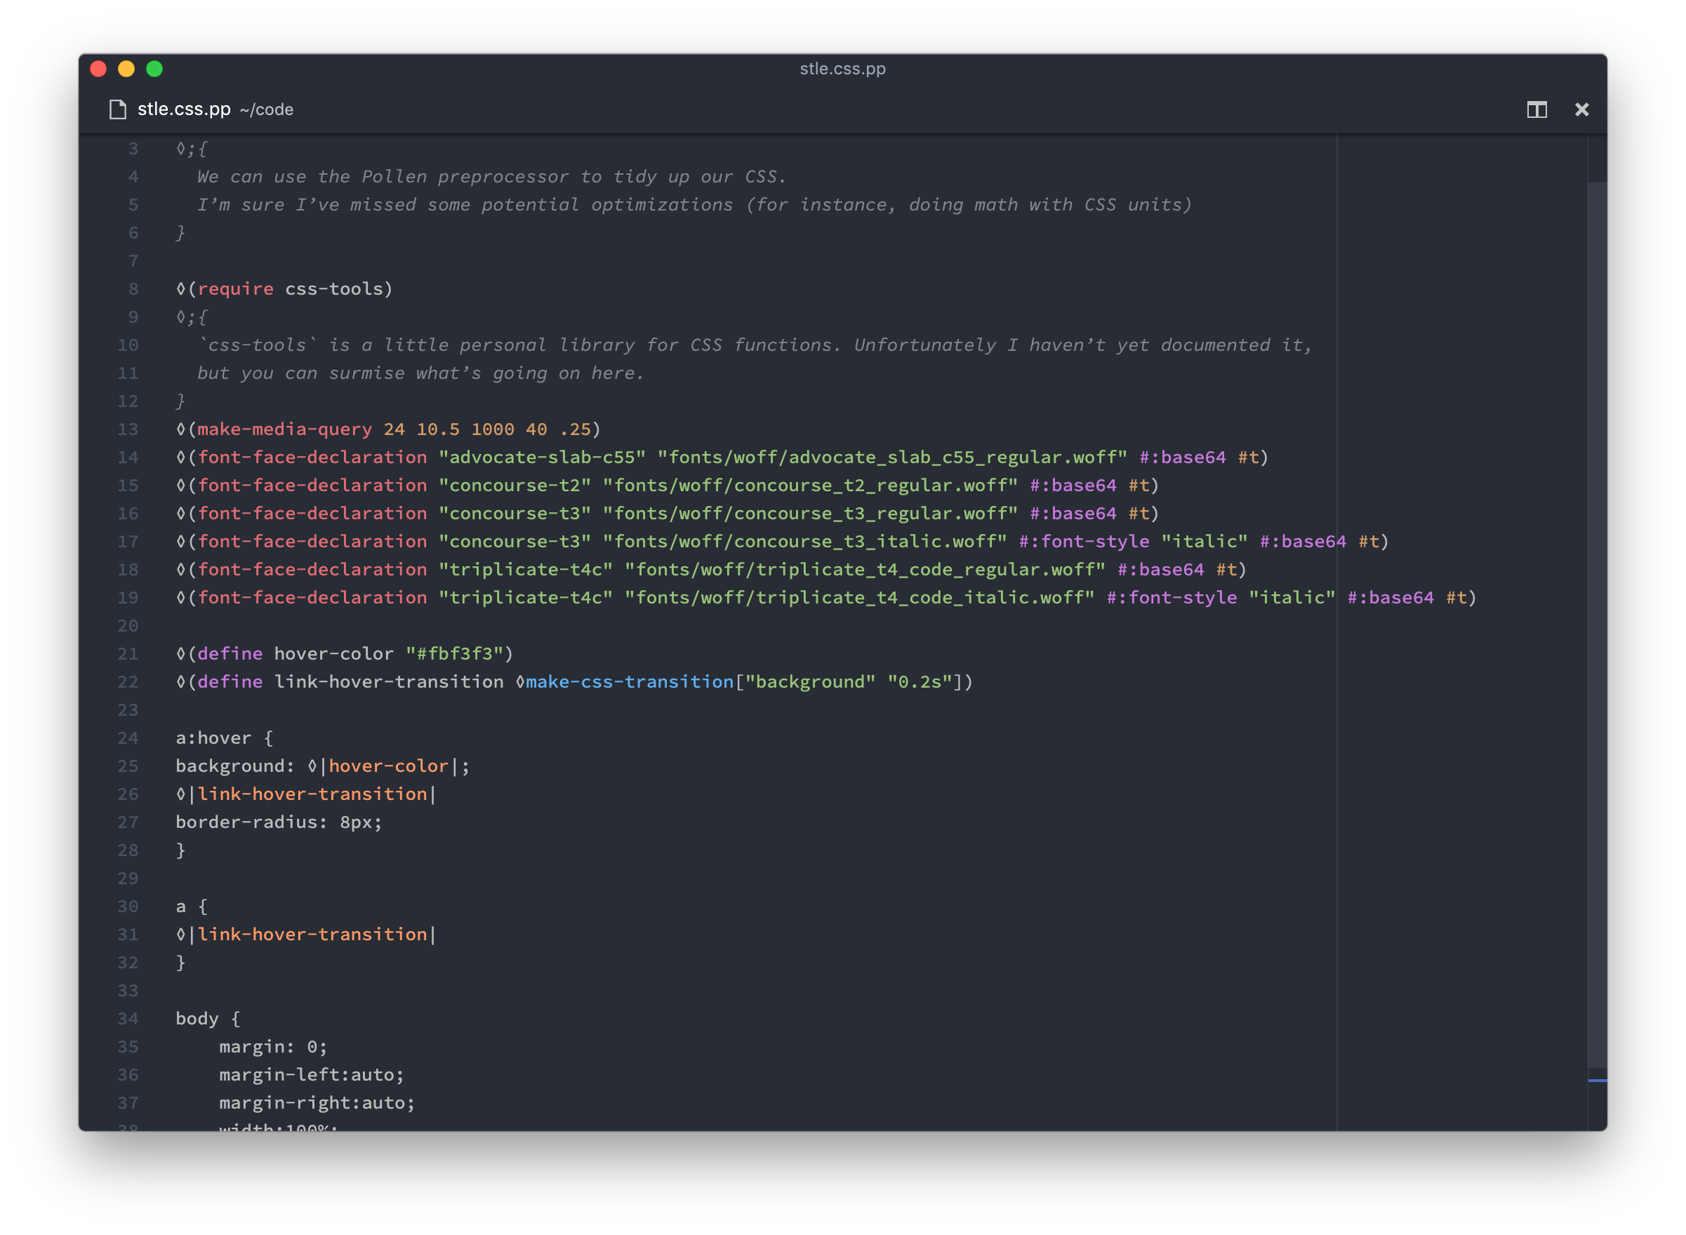Click the yellow minimize window button
This screenshot has width=1686, height=1235.
tap(126, 69)
